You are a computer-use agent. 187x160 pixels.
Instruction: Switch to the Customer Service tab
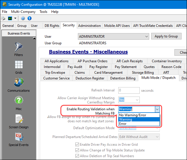pos(56,78)
